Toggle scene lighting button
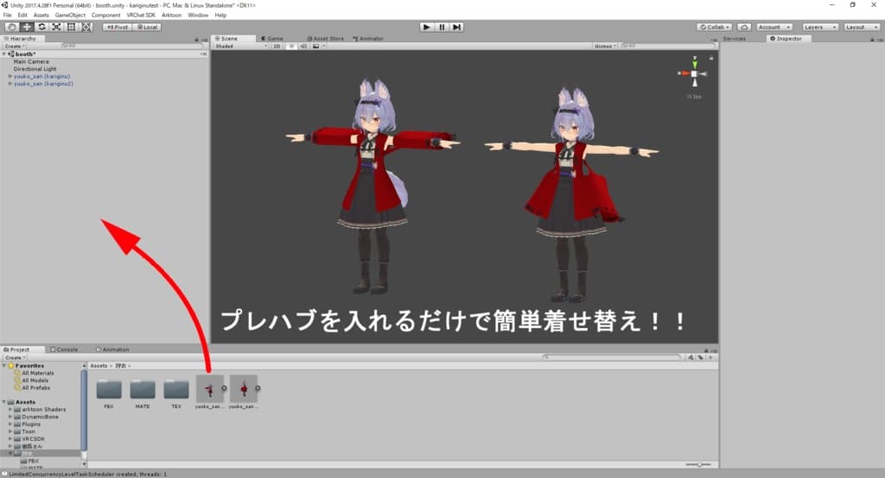This screenshot has height=478, width=885. point(291,47)
